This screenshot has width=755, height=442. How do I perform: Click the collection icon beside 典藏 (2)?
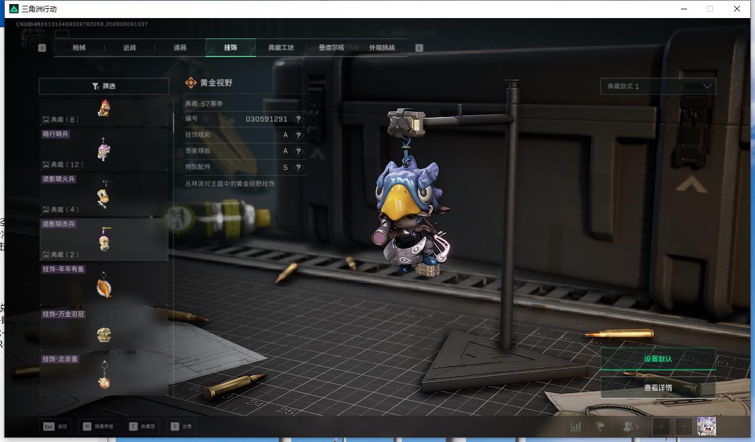coord(45,254)
